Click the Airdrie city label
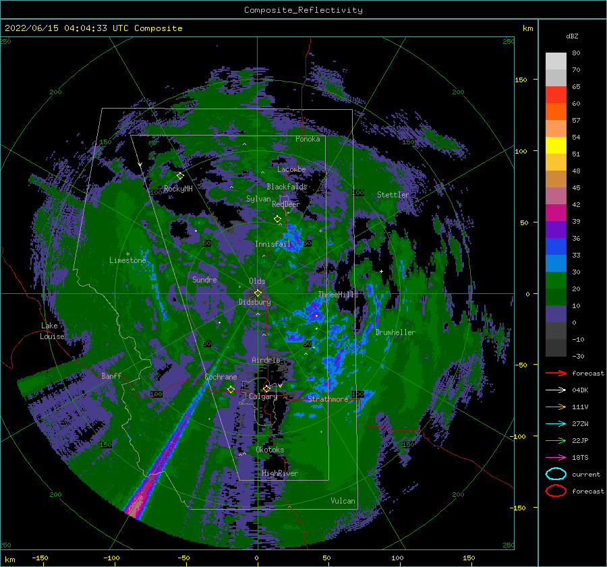 click(266, 360)
